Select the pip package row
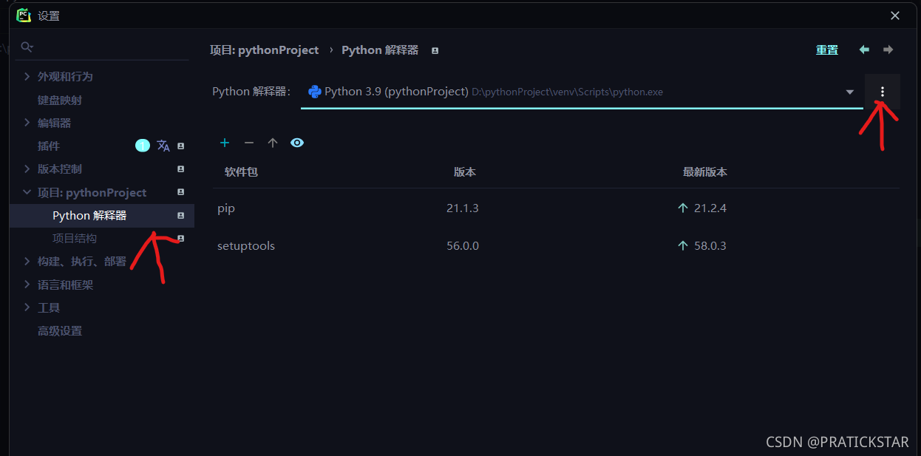The width and height of the screenshot is (921, 456). point(556,208)
